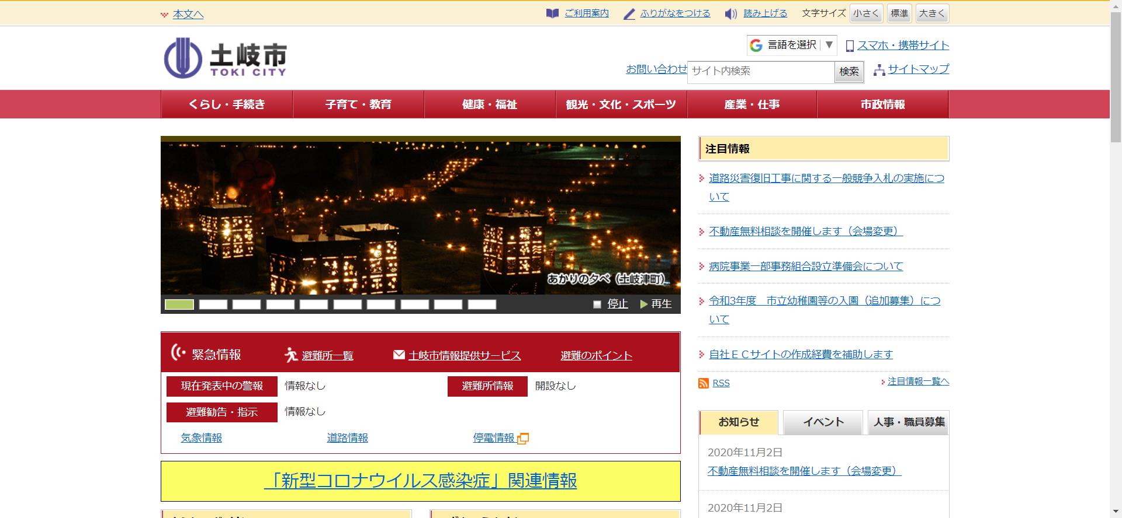Click the evacuation shelter running-person icon
The height and width of the screenshot is (518, 1122).
[x=291, y=355]
